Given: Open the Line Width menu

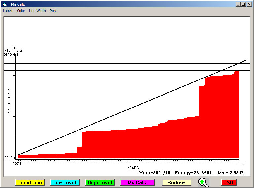Looking at the screenshot, I should pos(37,11).
